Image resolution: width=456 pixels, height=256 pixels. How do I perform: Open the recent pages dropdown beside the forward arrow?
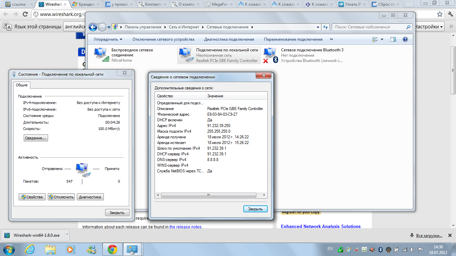(x=109, y=27)
